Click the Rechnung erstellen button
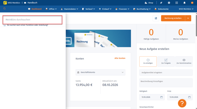The width and height of the screenshot is (197, 109). tap(173, 18)
